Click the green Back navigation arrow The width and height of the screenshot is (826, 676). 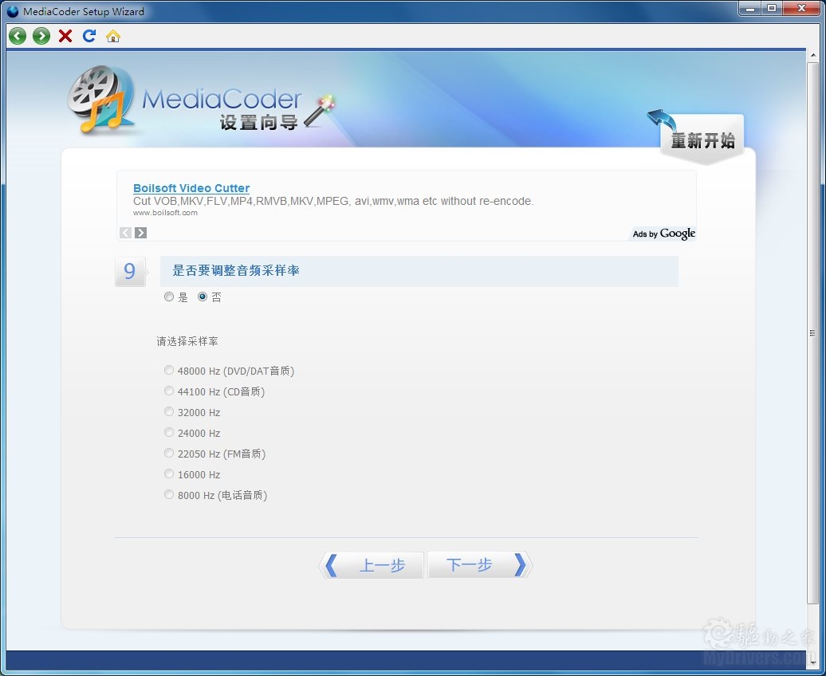click(18, 36)
